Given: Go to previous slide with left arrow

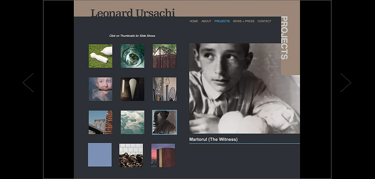Looking at the screenshot, I should [x=28, y=83].
